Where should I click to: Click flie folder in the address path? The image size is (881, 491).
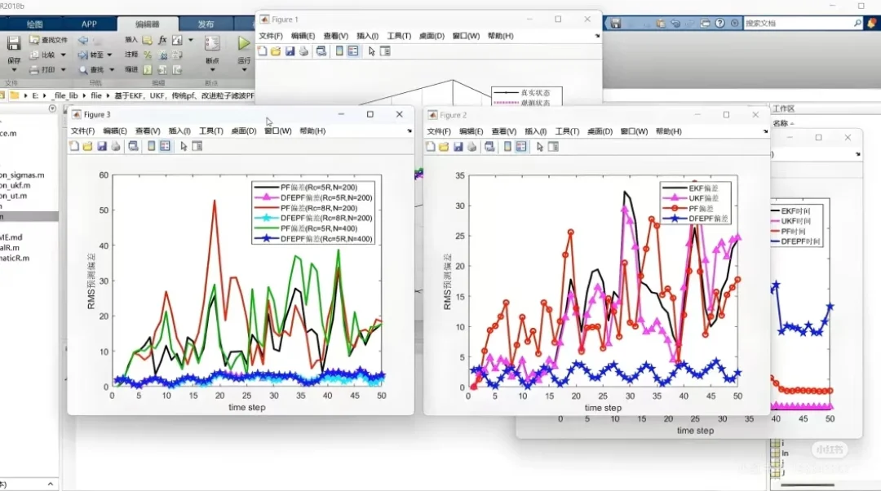96,95
